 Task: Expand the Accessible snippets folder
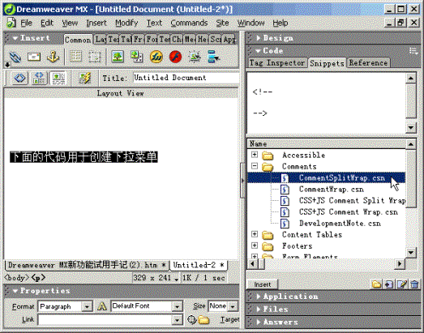pos(255,155)
